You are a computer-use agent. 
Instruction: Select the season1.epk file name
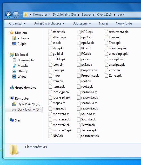[90, 97]
